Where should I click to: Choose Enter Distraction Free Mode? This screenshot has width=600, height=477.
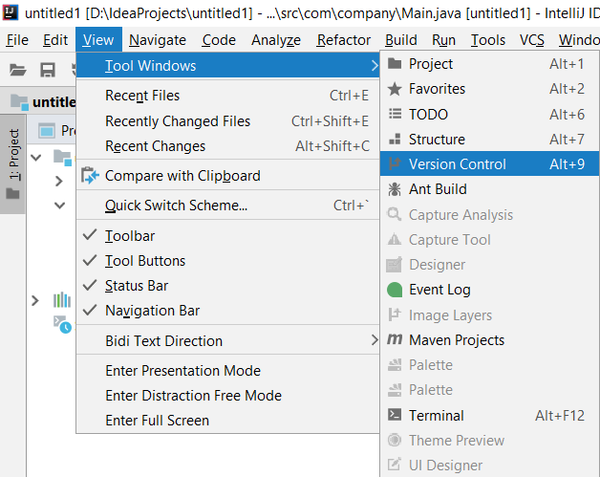tap(227, 395)
